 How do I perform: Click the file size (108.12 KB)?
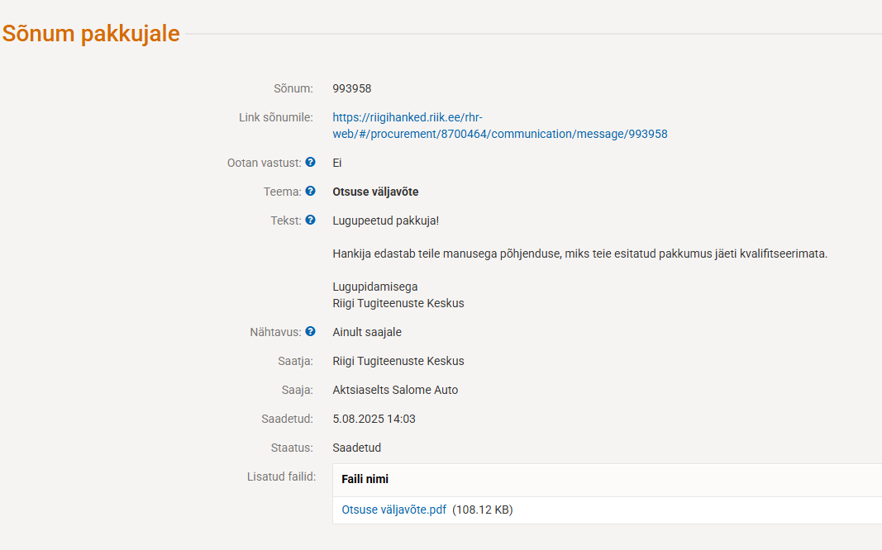pos(483,510)
